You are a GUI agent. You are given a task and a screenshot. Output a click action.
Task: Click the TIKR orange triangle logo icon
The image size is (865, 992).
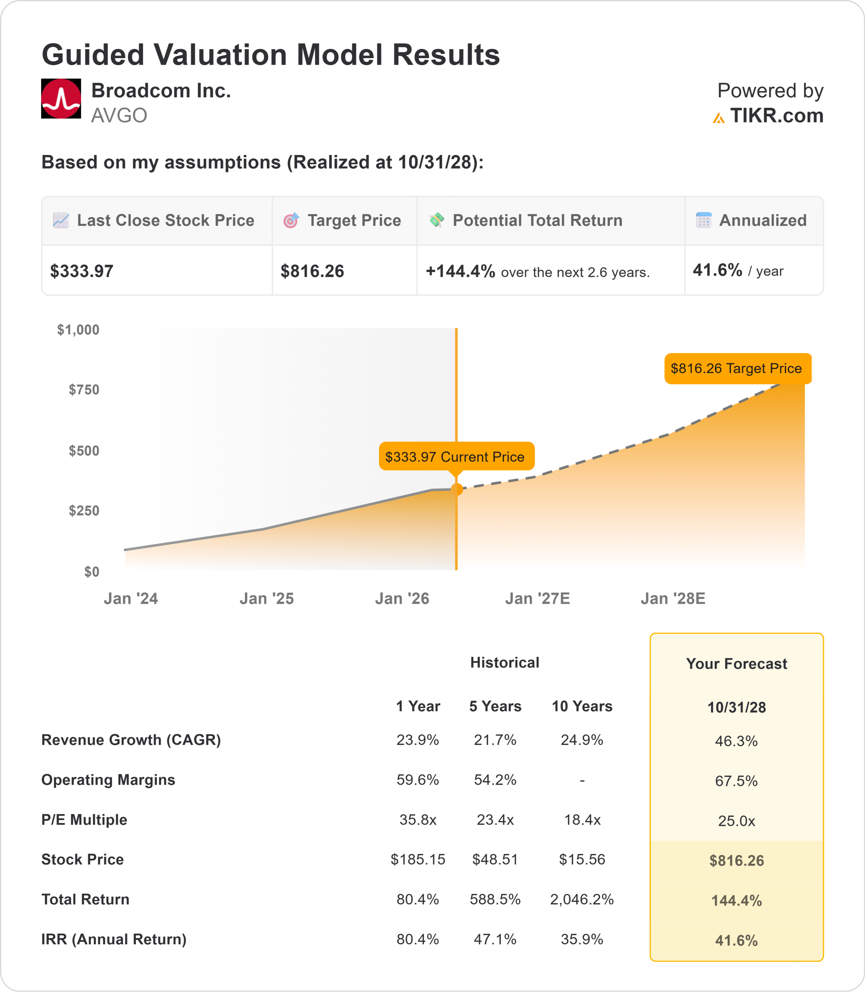coord(718,118)
